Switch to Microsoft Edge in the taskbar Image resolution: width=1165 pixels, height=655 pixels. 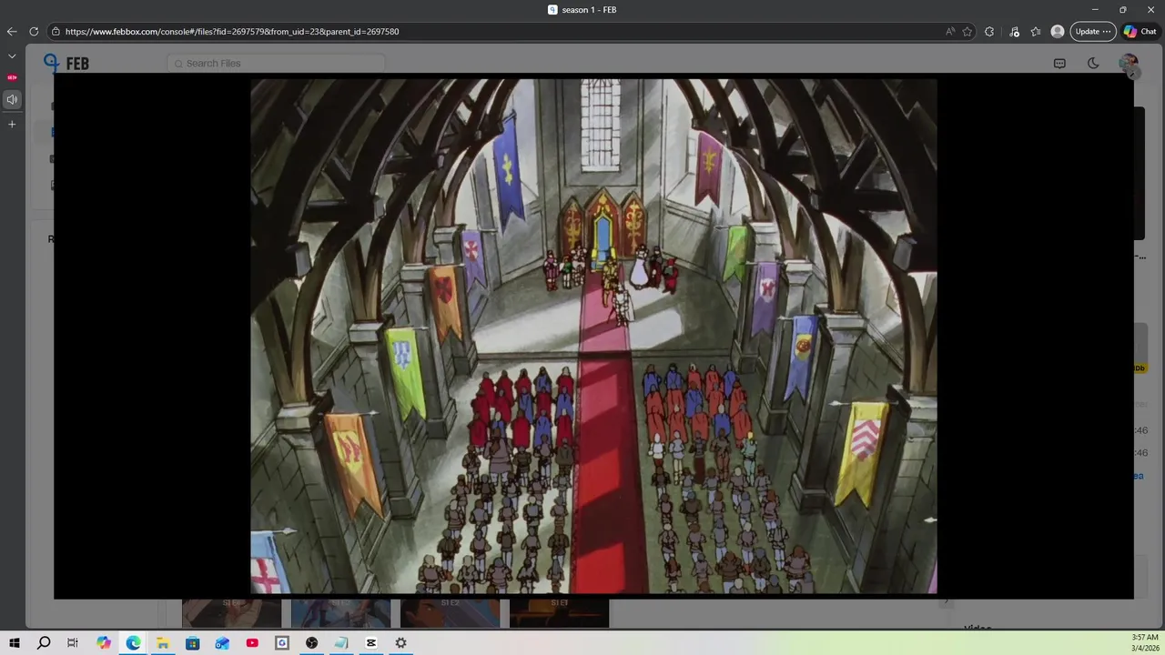[x=133, y=643]
